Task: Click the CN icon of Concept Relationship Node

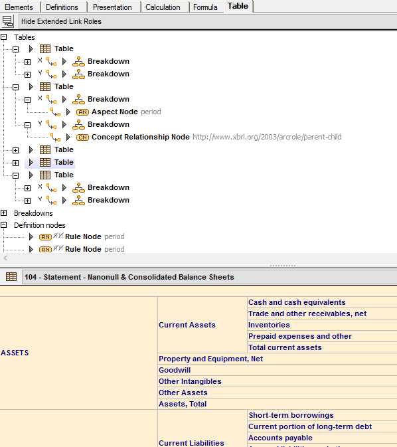Action: (x=82, y=137)
